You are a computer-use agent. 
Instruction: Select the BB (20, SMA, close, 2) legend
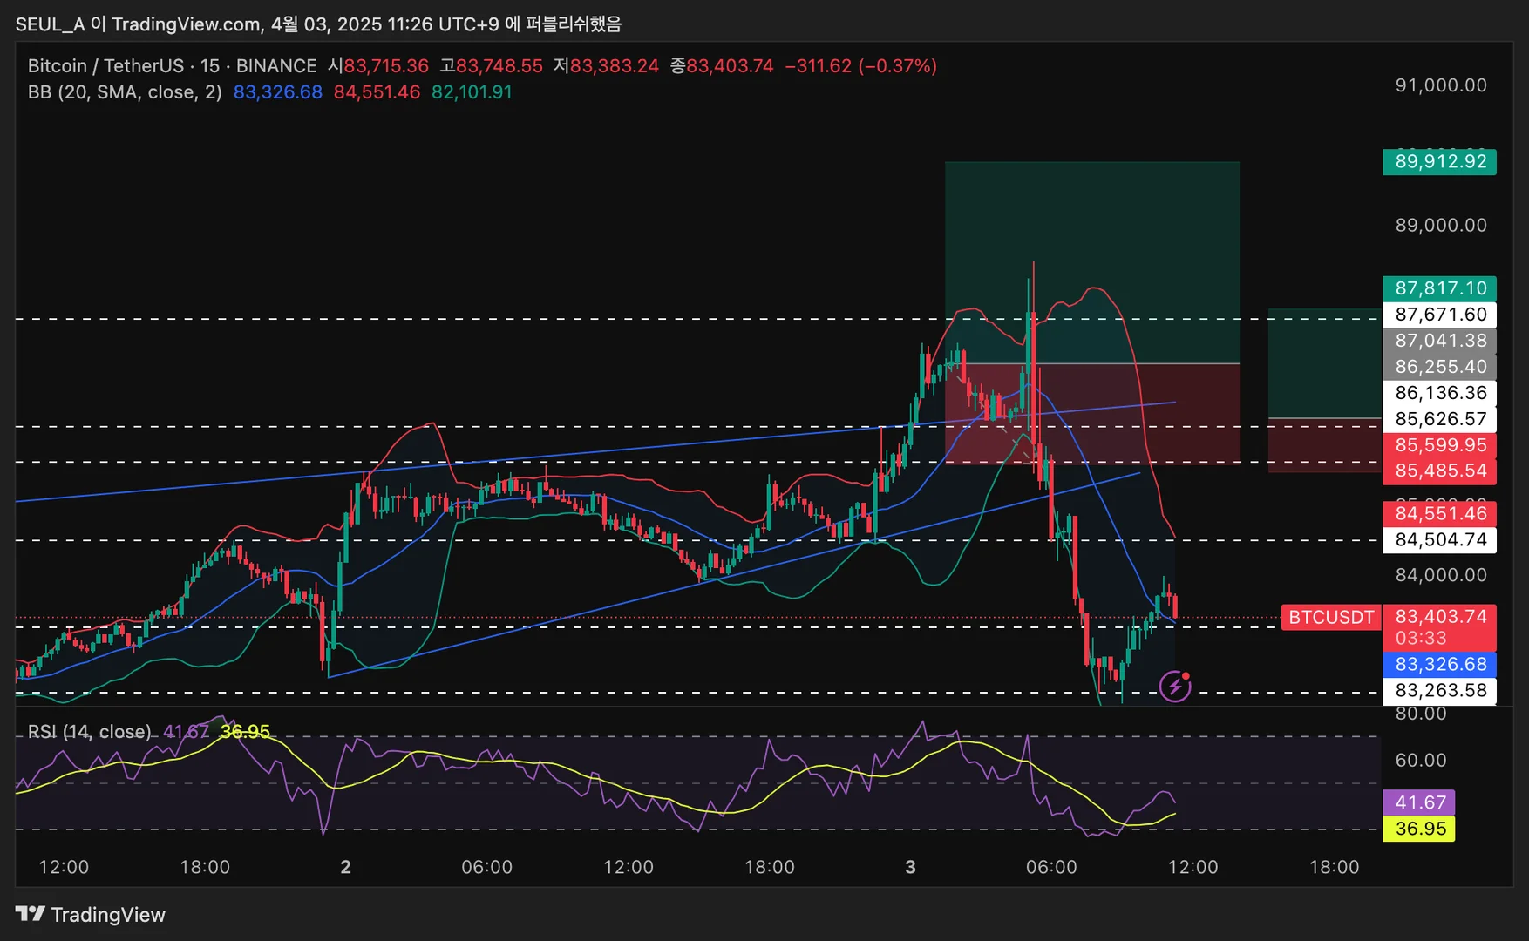tap(125, 92)
